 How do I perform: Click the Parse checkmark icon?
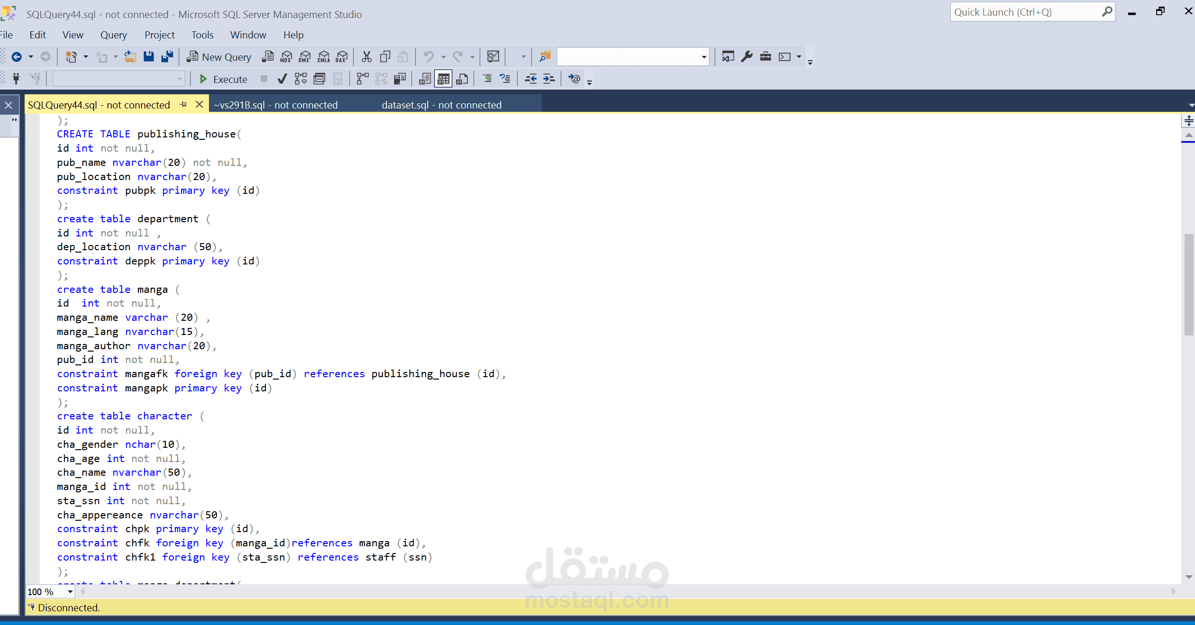tap(282, 79)
